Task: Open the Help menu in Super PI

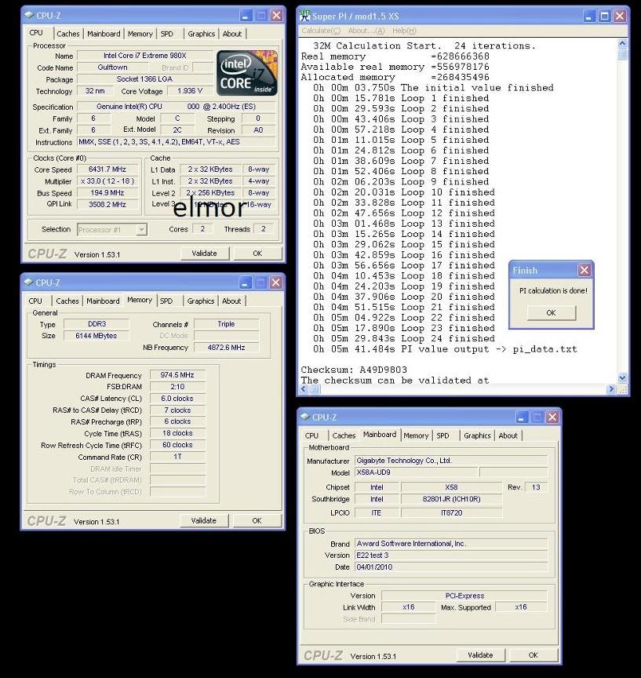Action: (404, 31)
